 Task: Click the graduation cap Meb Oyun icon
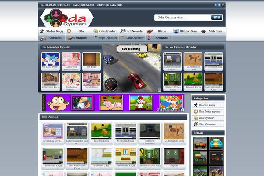[x=203, y=31]
